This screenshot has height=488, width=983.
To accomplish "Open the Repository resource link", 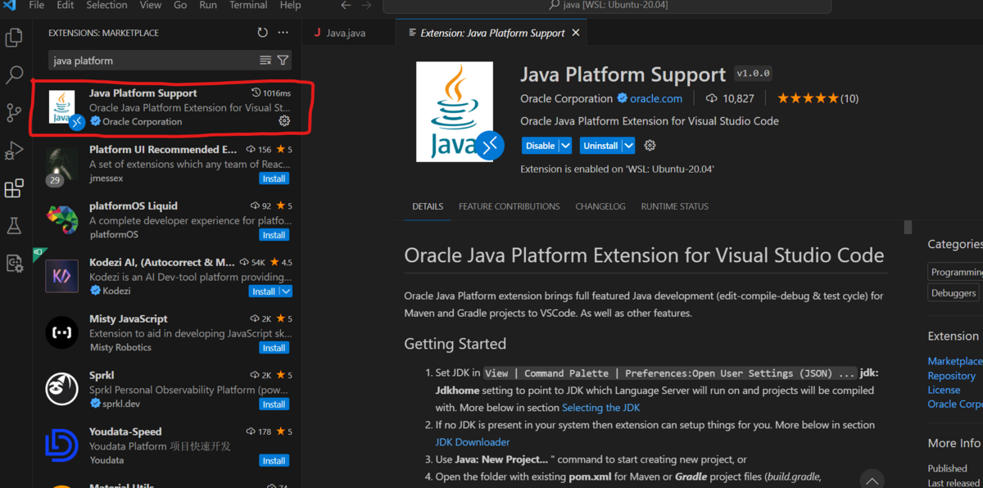I will (951, 376).
